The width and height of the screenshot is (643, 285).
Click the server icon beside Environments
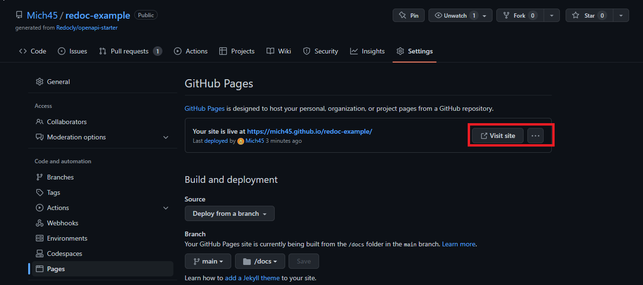(x=40, y=238)
